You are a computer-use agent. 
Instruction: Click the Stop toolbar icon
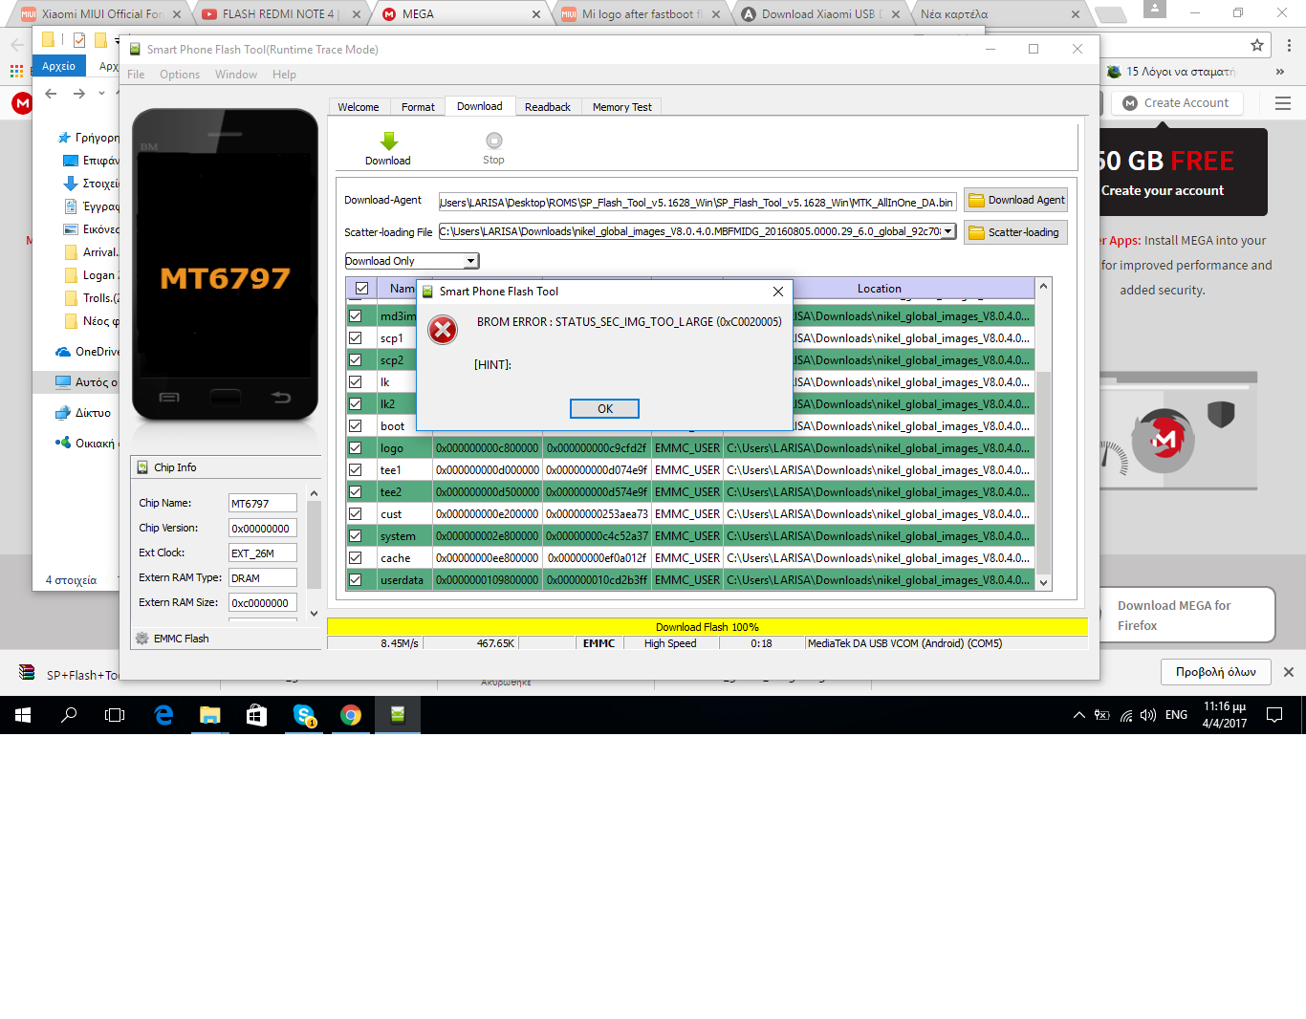493,141
